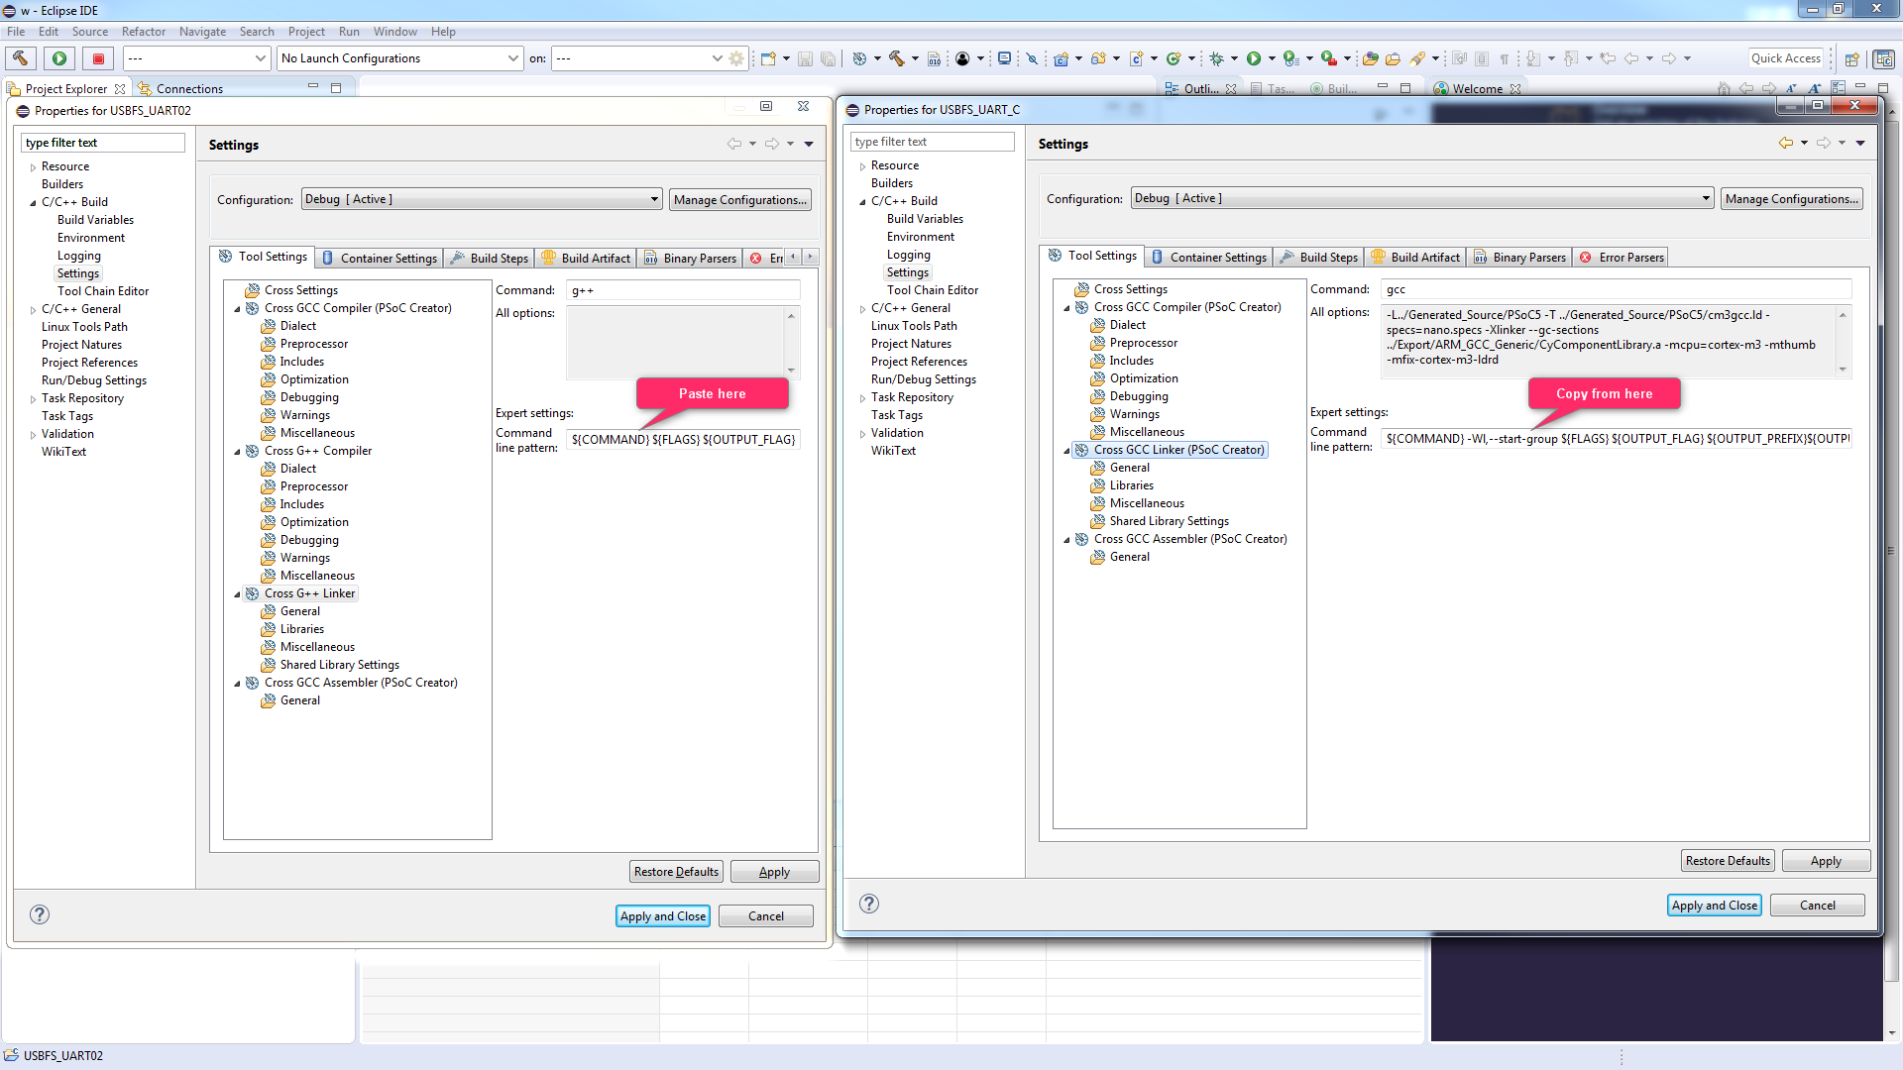Expand Resource node in left dialog
The height and width of the screenshot is (1070, 1903).
[x=34, y=167]
